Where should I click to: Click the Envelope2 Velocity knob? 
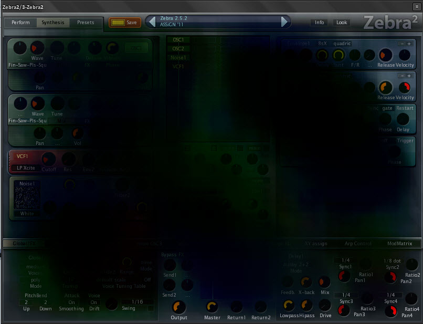[x=405, y=87]
